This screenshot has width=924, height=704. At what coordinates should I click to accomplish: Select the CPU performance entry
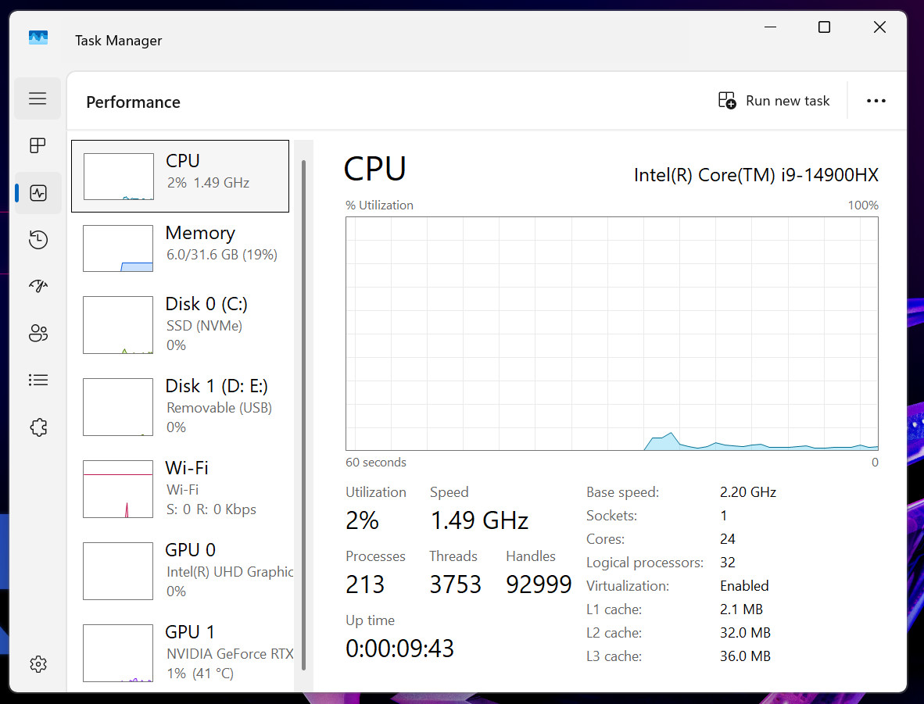(x=180, y=176)
